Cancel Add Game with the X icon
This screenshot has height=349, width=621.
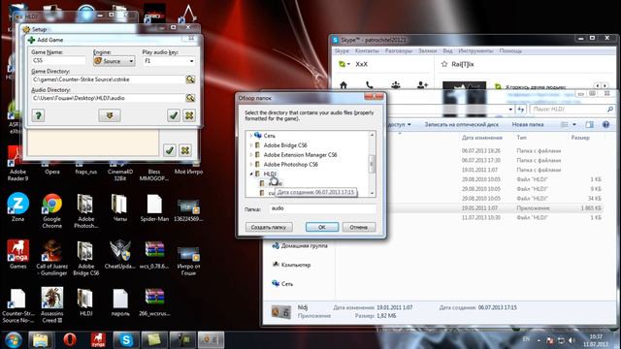click(x=189, y=115)
